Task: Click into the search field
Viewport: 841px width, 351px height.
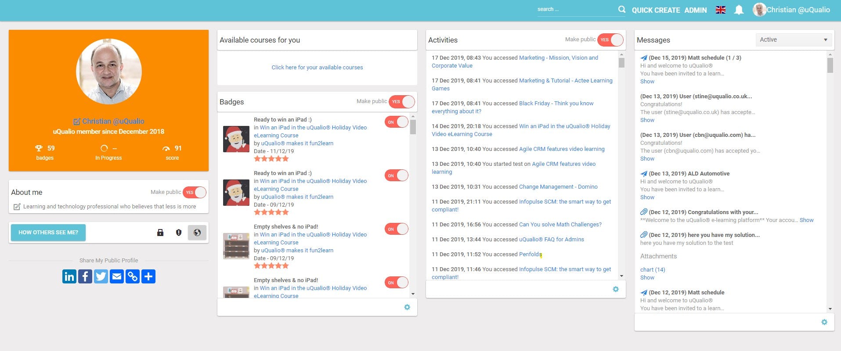Action: tap(576, 10)
